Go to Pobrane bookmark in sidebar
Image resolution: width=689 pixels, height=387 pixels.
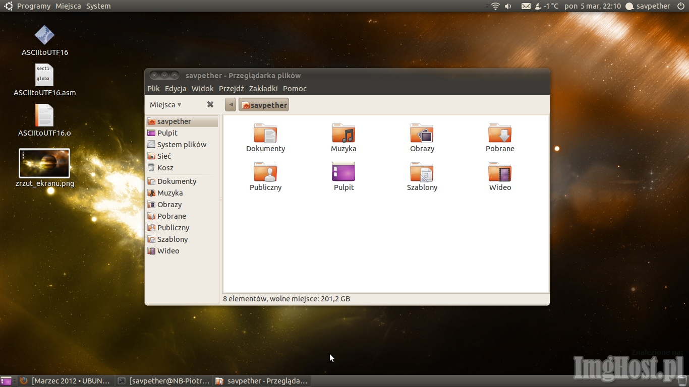click(182, 216)
